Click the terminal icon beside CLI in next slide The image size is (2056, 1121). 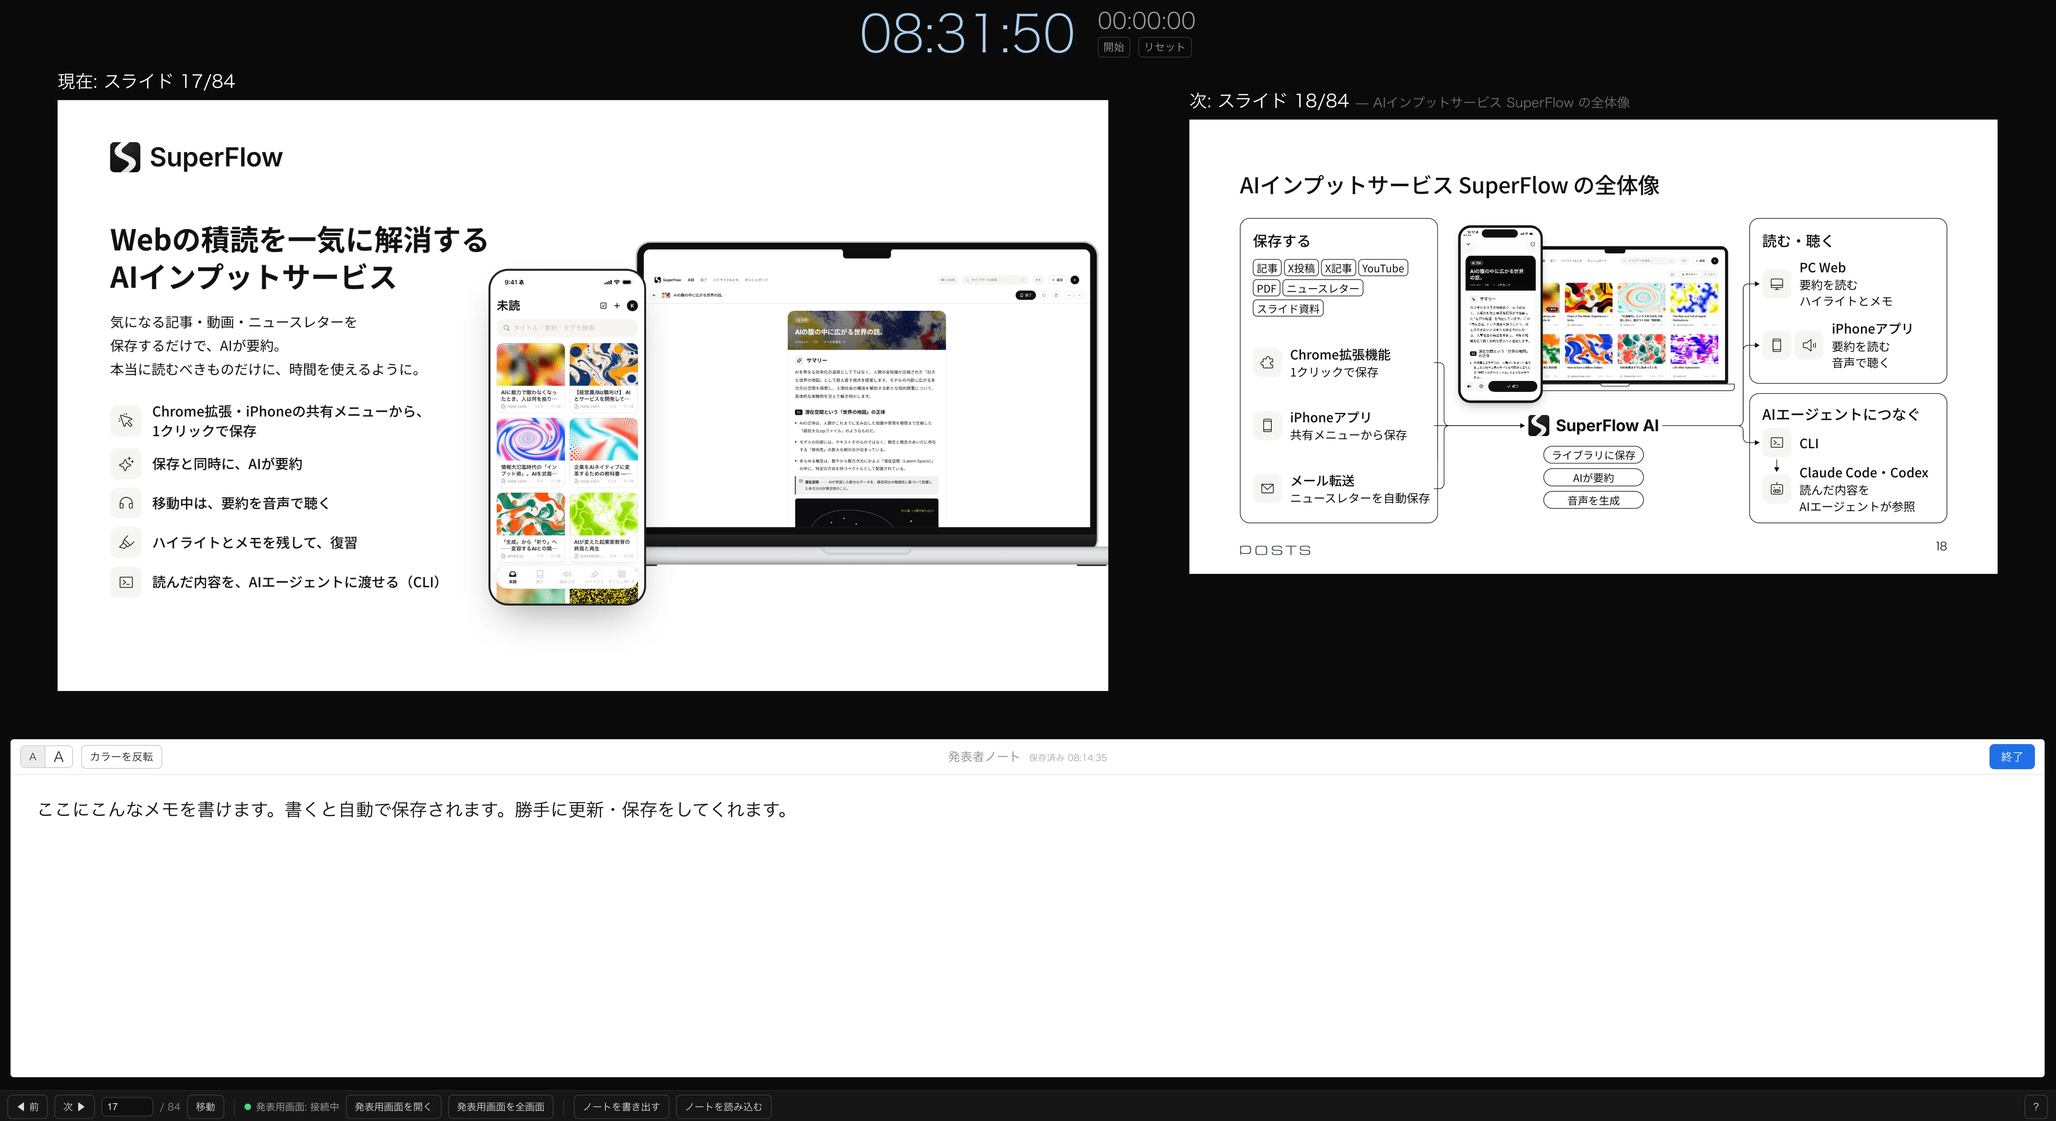click(1777, 443)
